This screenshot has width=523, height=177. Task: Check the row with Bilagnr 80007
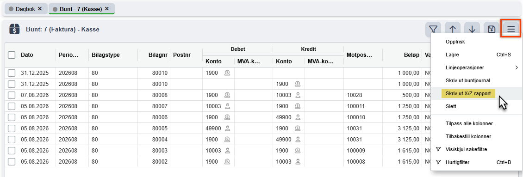point(12,106)
